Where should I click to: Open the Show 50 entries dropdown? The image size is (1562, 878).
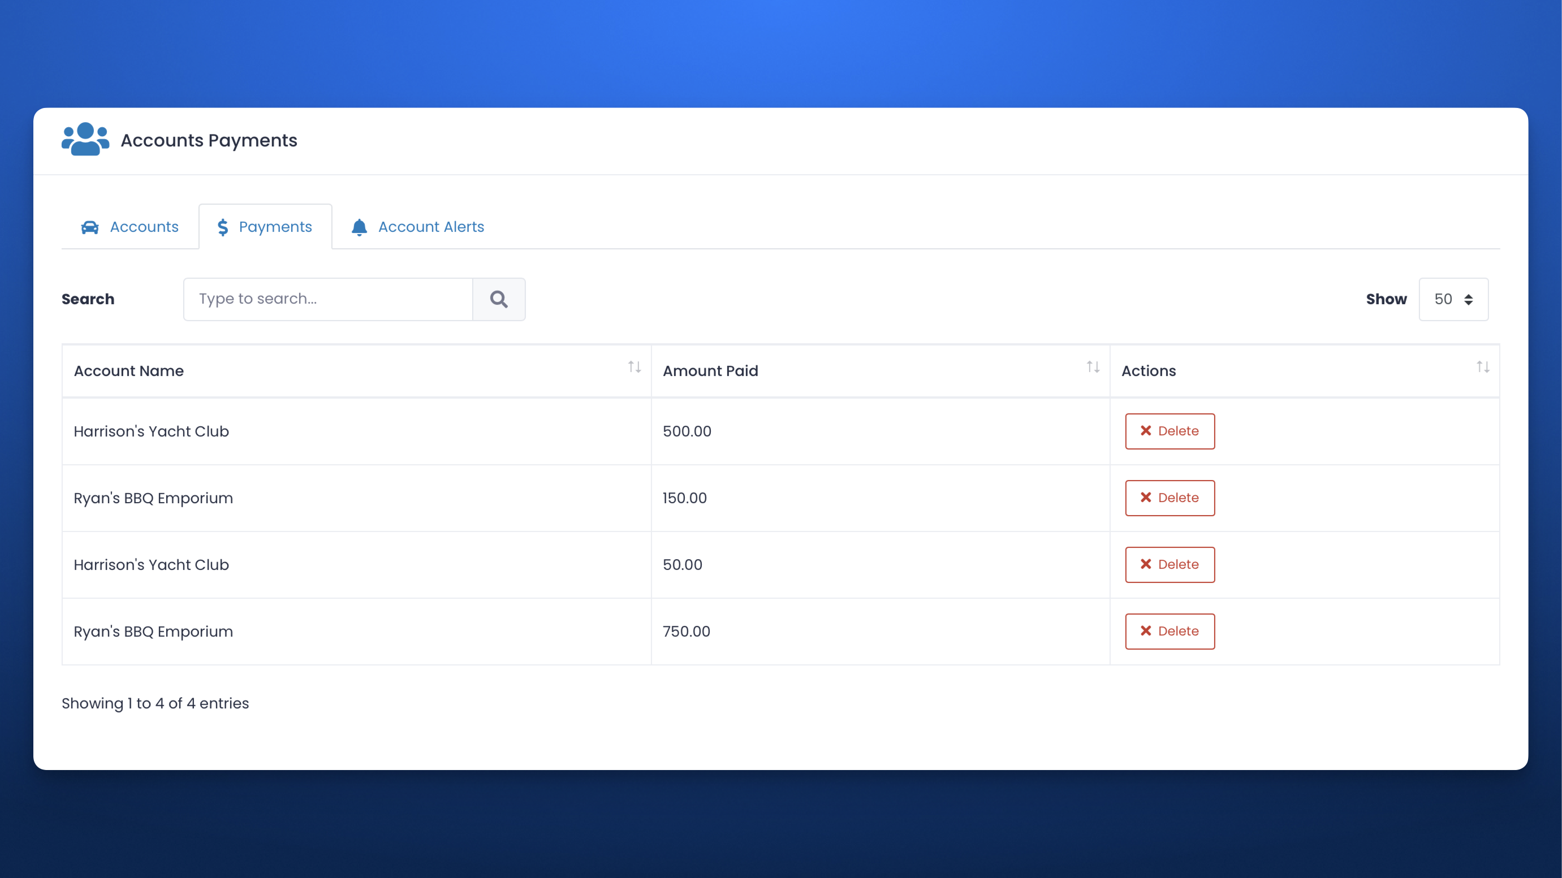(1453, 299)
